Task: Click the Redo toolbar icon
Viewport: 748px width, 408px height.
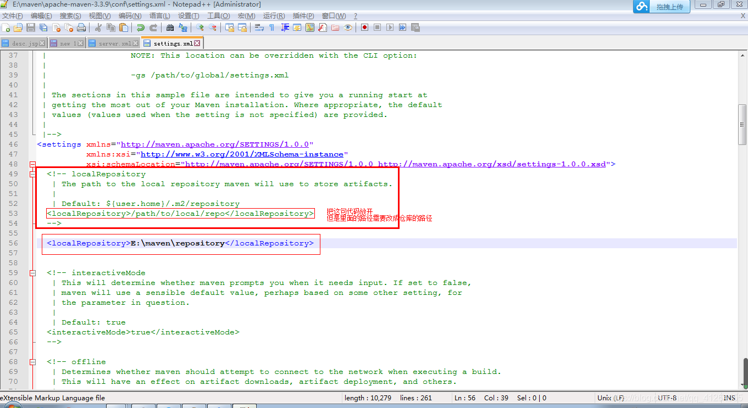Action: [x=153, y=27]
